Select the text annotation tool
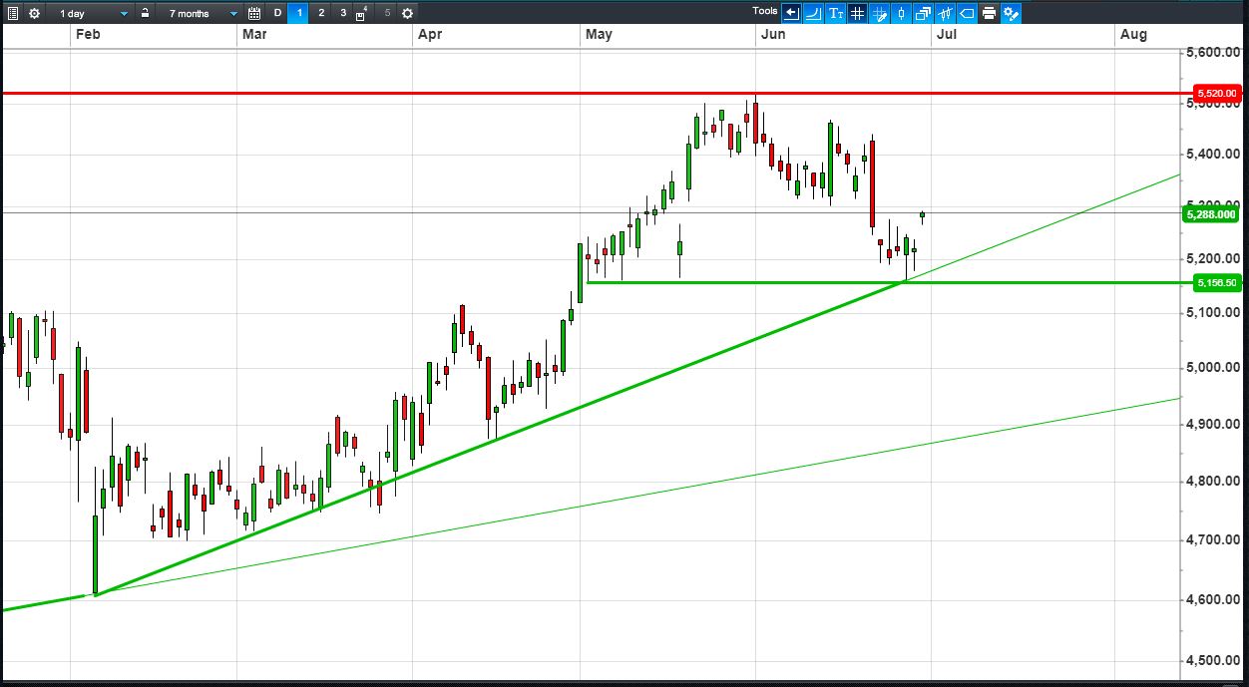 coord(836,13)
